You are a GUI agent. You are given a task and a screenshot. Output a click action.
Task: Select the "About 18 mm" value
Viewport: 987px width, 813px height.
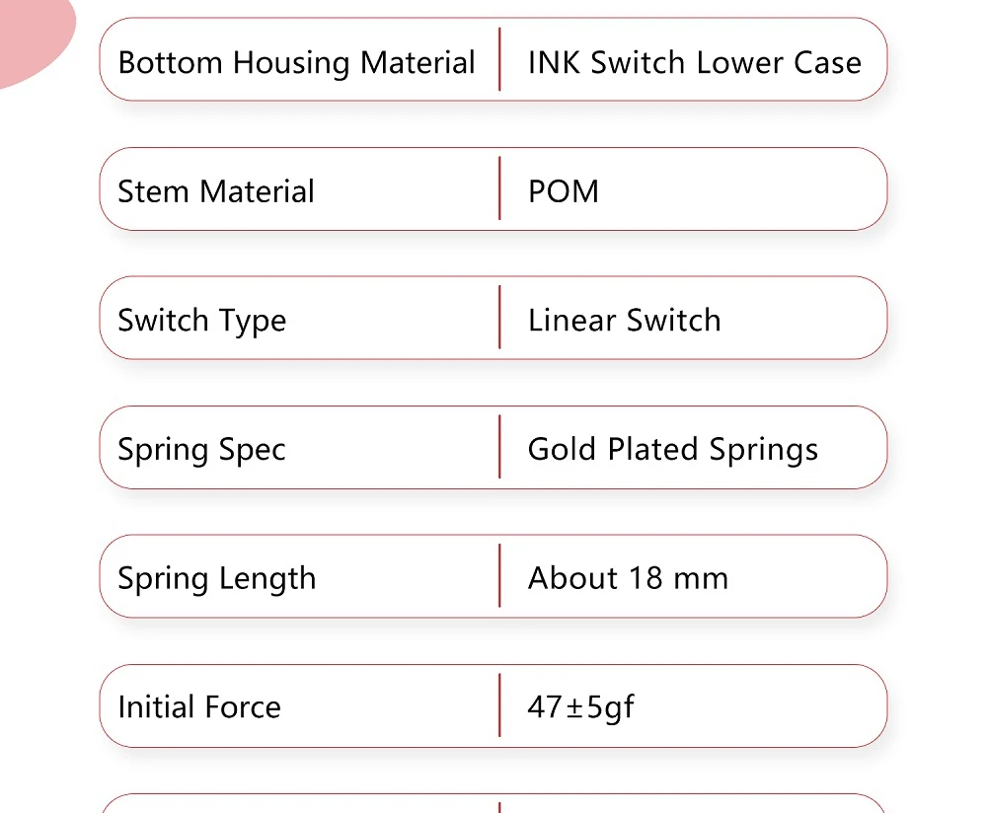[628, 578]
